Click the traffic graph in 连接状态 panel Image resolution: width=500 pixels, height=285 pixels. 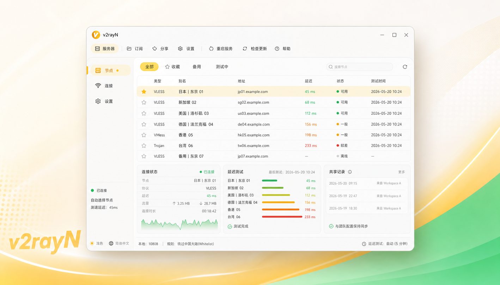tap(179, 224)
